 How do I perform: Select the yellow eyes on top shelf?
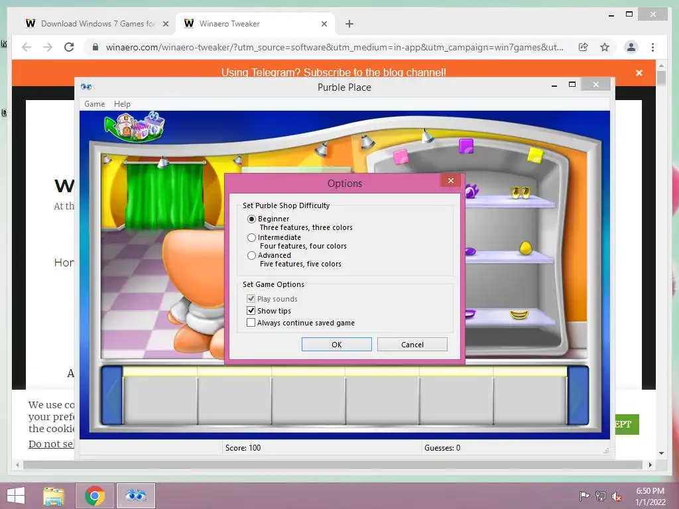pos(520,192)
